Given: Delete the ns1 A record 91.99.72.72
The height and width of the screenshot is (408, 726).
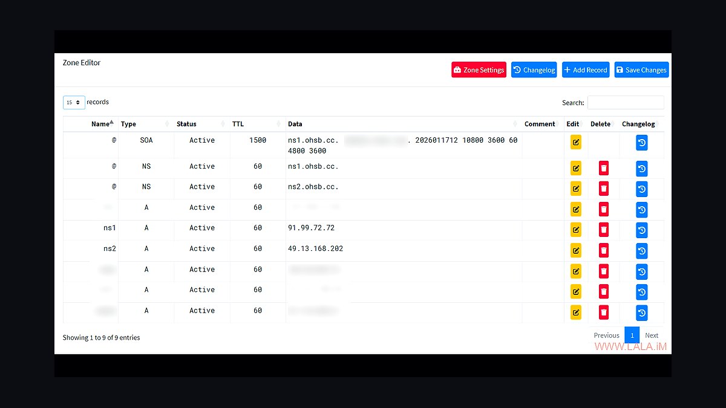Looking at the screenshot, I should pyautogui.click(x=603, y=230).
